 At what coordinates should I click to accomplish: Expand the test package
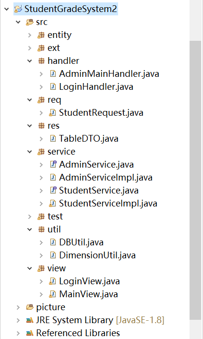coord(30,217)
